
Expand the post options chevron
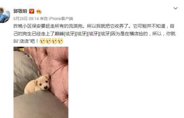(x=176, y=8)
